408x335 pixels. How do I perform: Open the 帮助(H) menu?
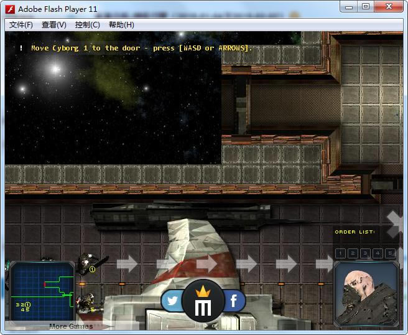click(121, 25)
